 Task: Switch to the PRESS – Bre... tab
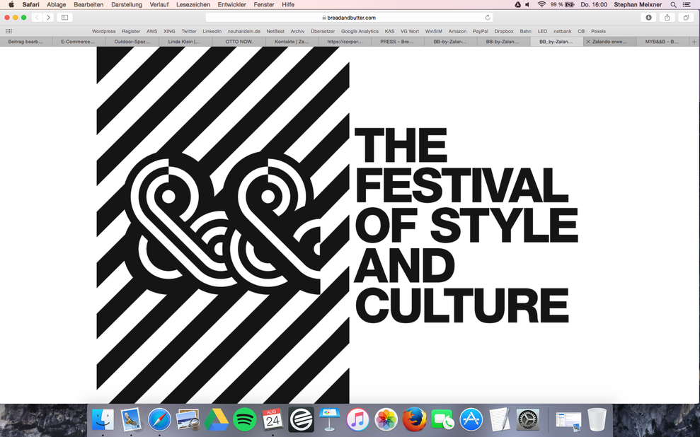(x=397, y=42)
